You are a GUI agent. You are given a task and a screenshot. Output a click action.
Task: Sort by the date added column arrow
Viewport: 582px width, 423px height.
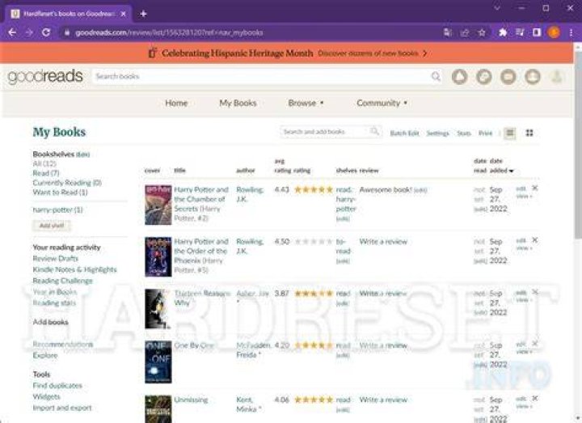[512, 171]
